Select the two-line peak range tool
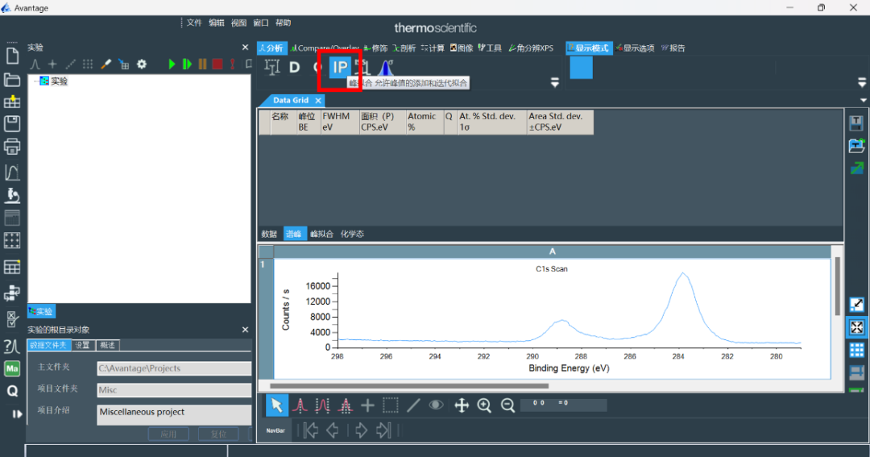Image resolution: width=870 pixels, height=457 pixels. tap(322, 406)
